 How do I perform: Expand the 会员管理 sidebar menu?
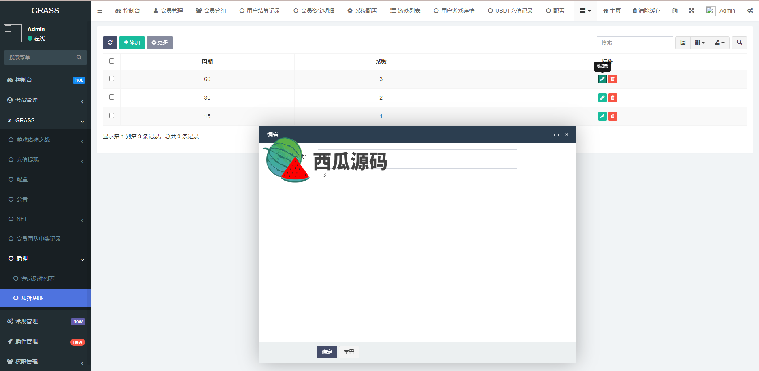(x=45, y=100)
